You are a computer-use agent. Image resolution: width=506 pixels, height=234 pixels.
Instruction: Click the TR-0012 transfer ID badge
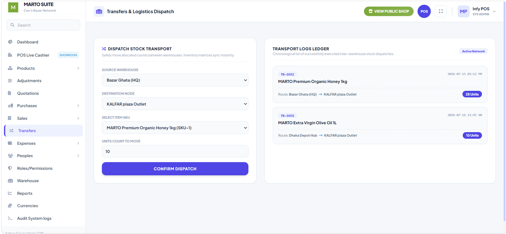click(287, 74)
